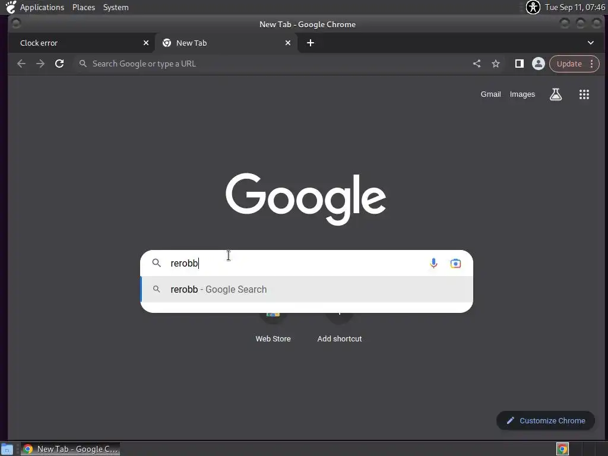Select the New Tab tab

pos(226,43)
